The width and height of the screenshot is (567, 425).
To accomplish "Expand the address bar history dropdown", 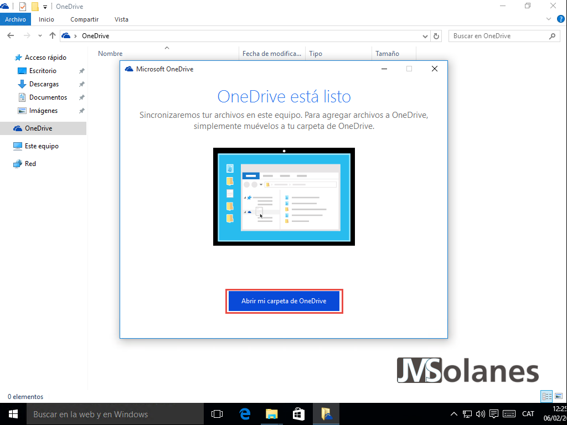I will click(425, 35).
